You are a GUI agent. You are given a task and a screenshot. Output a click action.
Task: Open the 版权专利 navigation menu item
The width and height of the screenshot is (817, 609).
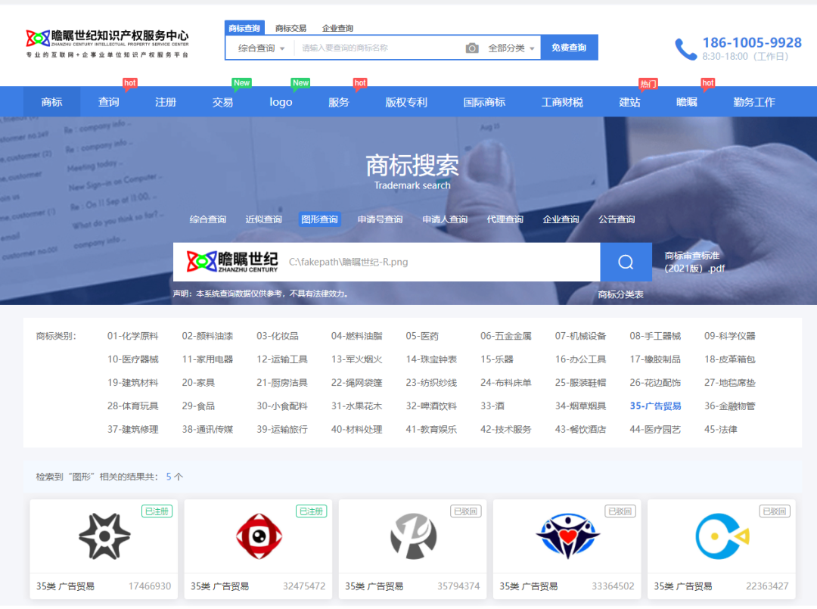tap(406, 102)
